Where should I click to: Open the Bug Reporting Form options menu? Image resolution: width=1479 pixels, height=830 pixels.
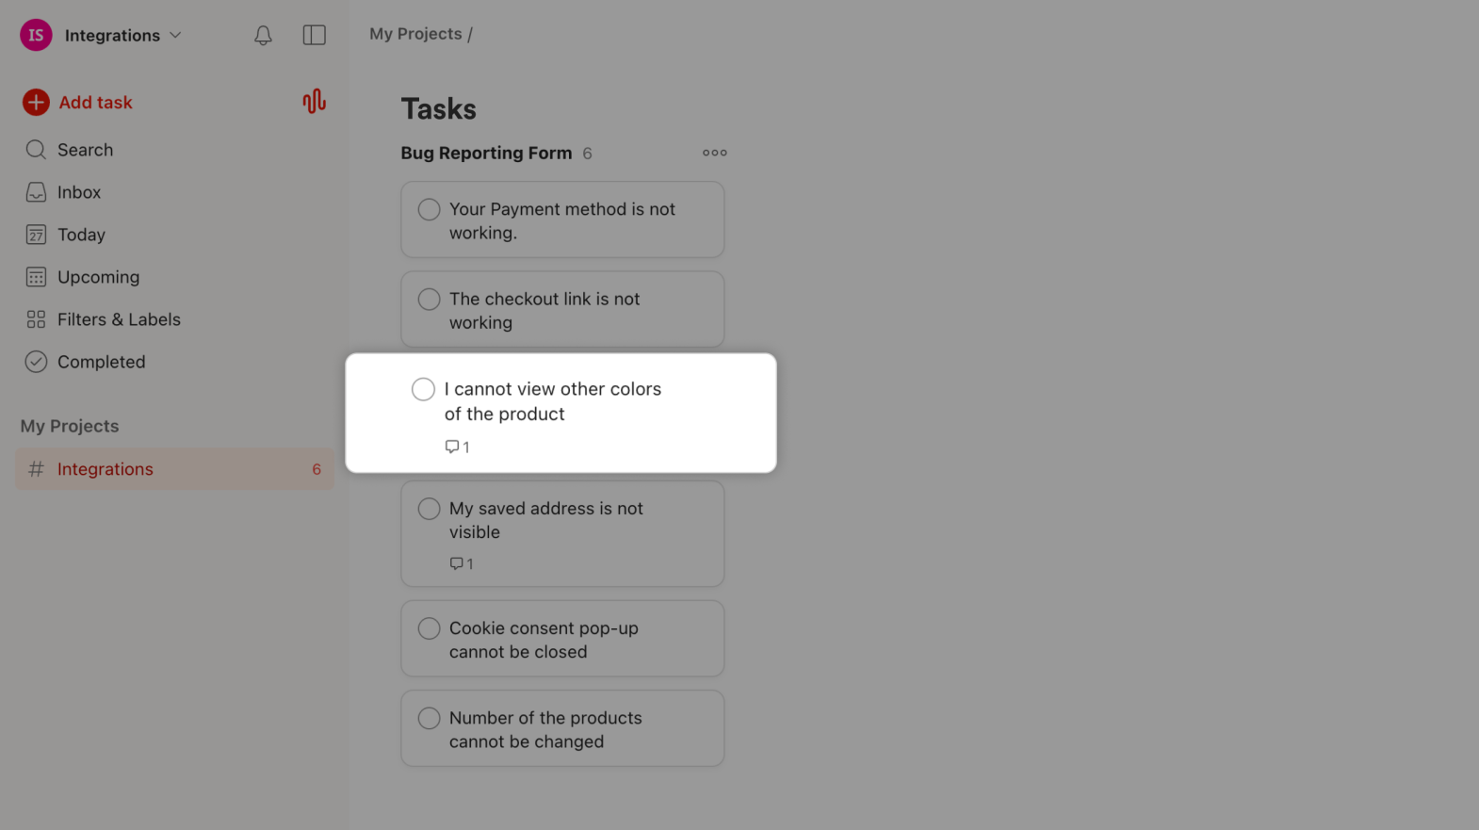click(714, 152)
